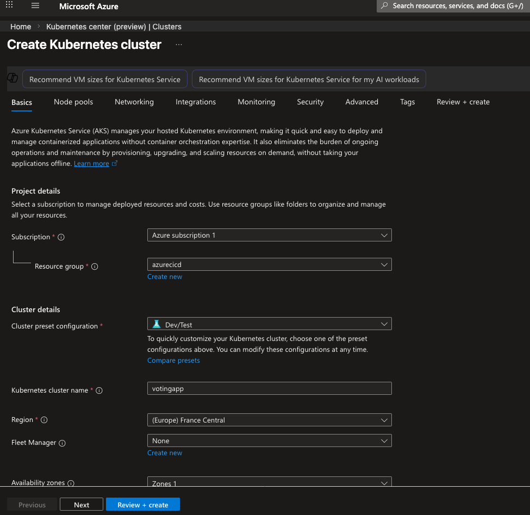
Task: Click the Subscription info icon
Action: [61, 238]
